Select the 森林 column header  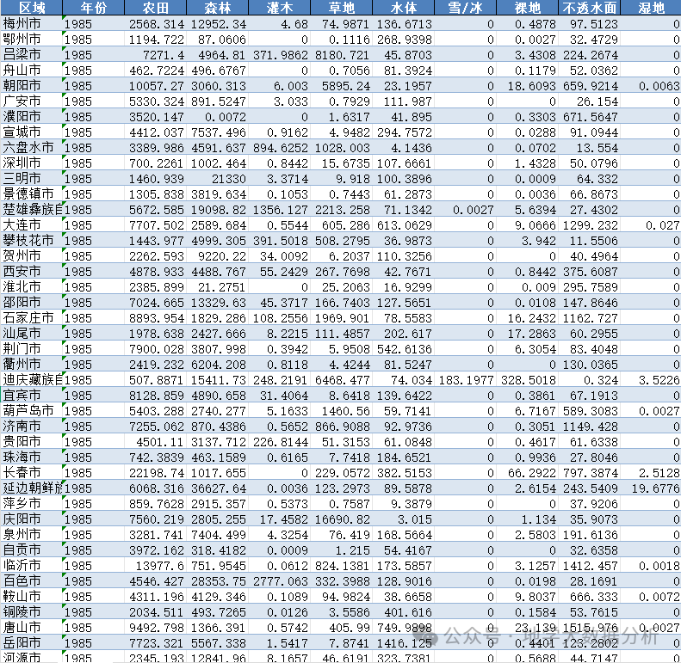218,8
